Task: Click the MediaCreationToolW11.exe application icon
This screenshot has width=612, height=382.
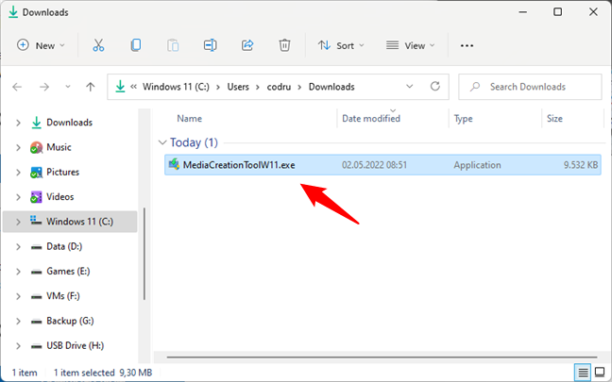Action: [174, 164]
